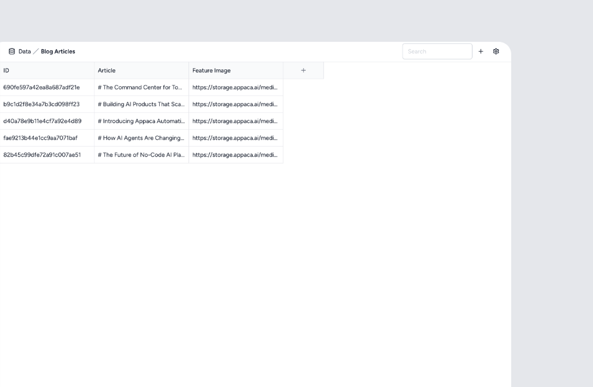Image resolution: width=593 pixels, height=387 pixels.
Task: Click inside the Search input field
Action: 437,51
